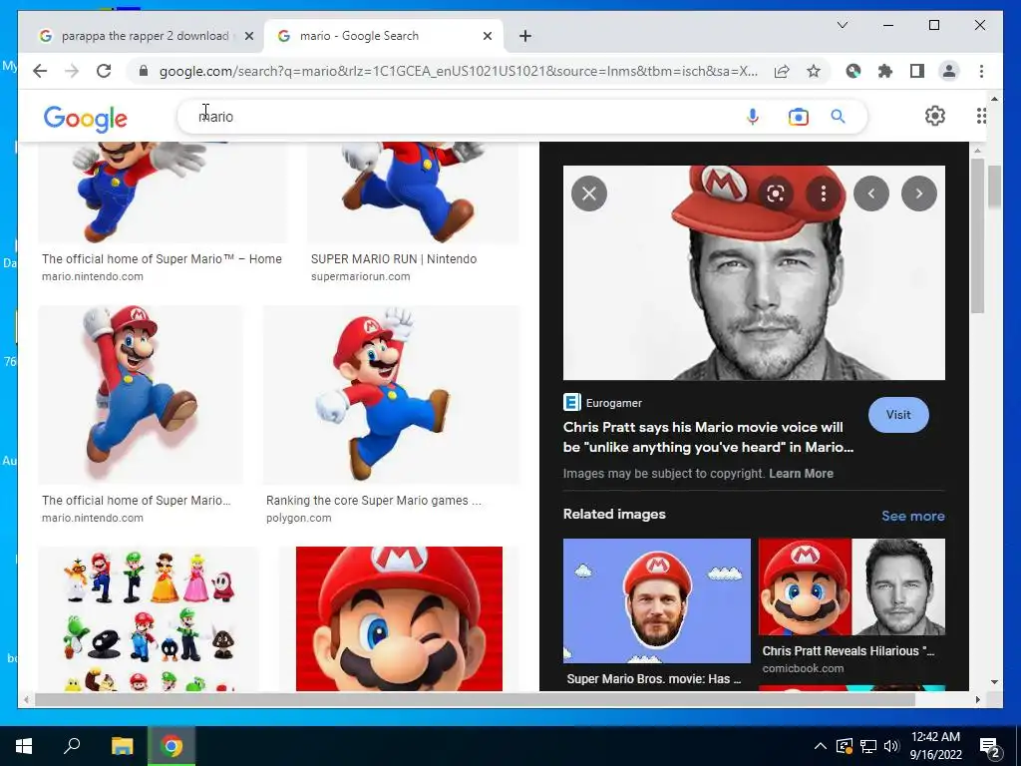Close the image preview panel
Image resolution: width=1021 pixels, height=766 pixels.
[x=589, y=193]
